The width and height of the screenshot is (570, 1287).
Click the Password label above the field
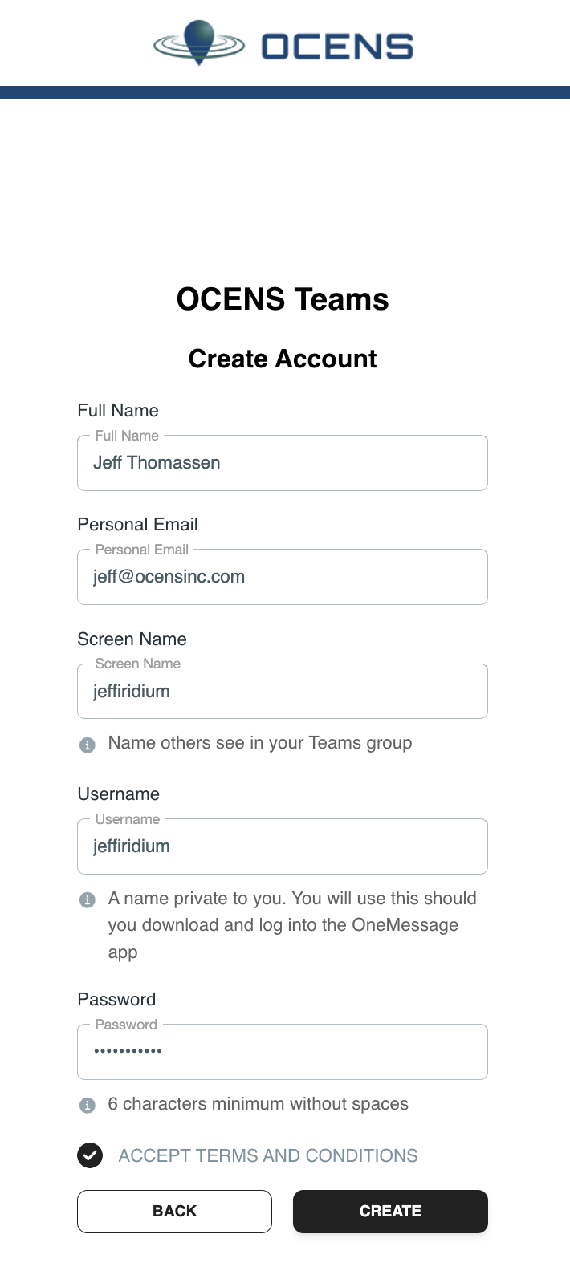(116, 999)
